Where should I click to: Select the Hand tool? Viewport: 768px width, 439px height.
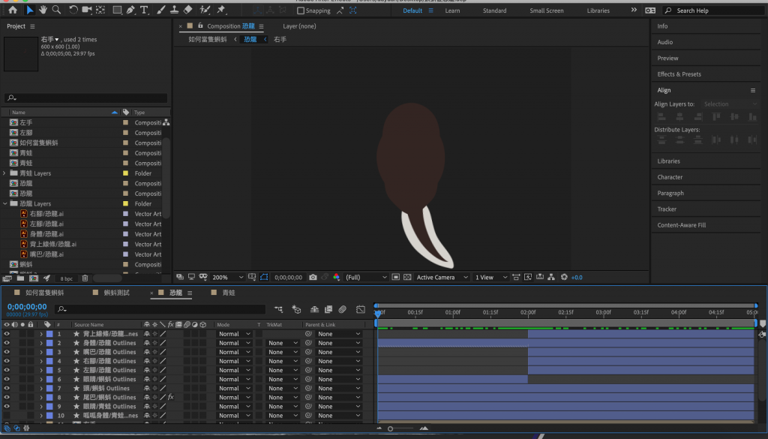click(x=43, y=11)
